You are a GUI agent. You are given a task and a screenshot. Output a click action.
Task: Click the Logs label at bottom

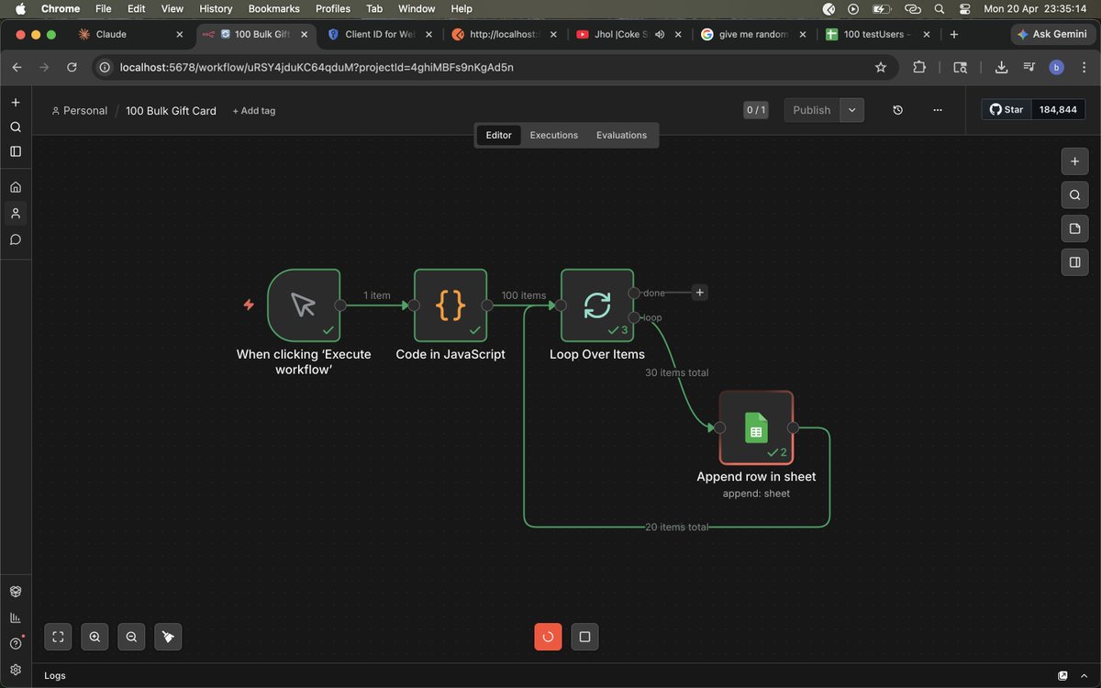point(55,675)
